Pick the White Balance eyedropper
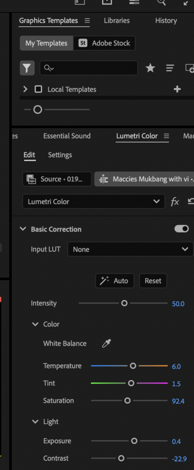 pyautogui.click(x=107, y=343)
